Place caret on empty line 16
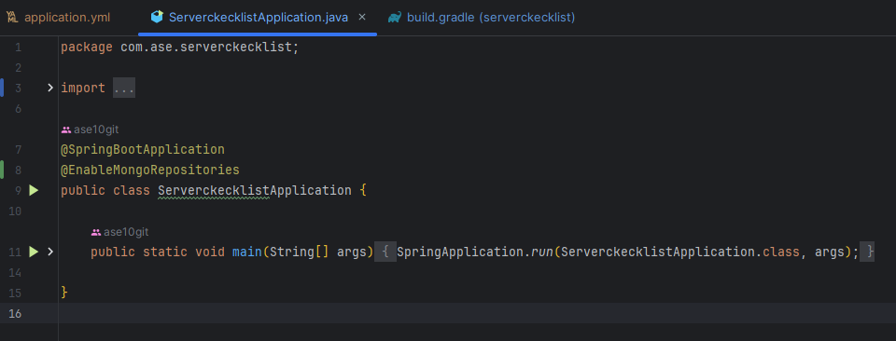Viewport: 896px width, 341px height. coord(477,313)
